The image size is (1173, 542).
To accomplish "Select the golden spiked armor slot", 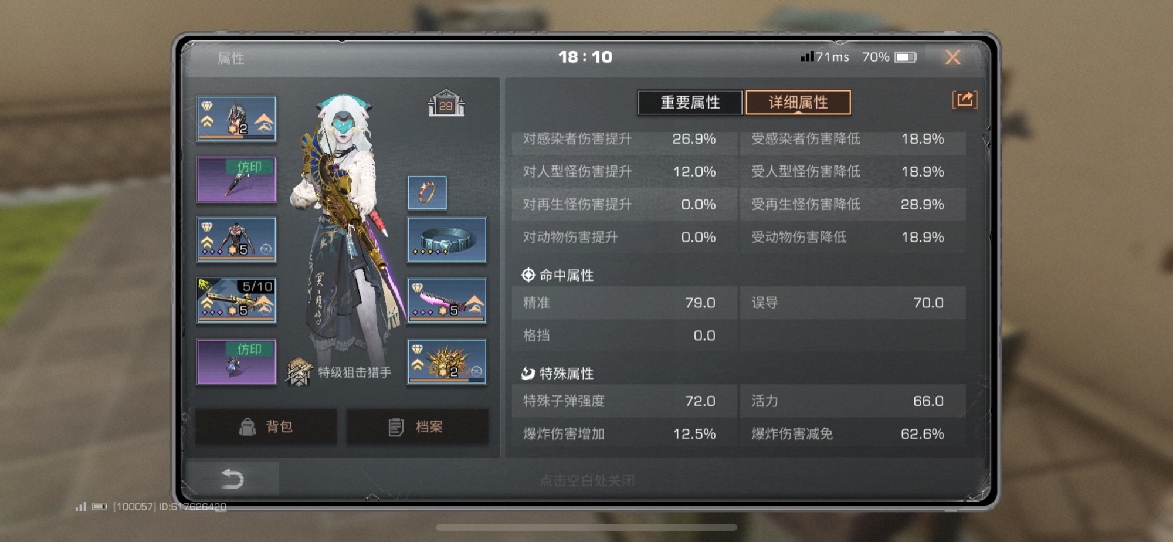I will [447, 362].
